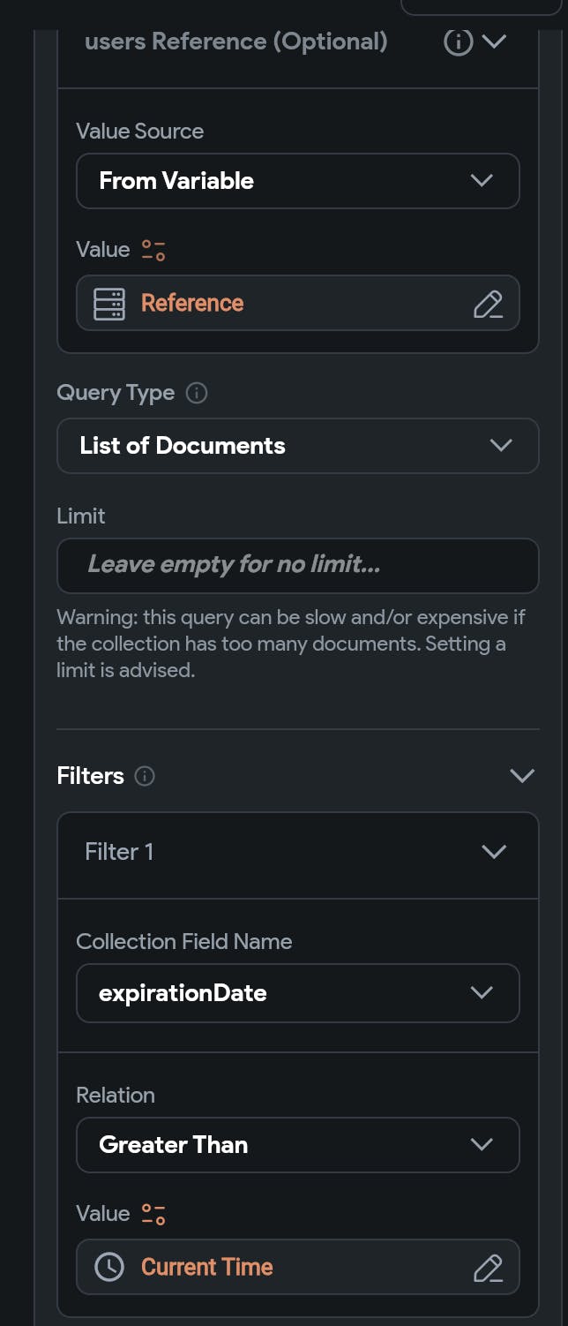The width and height of the screenshot is (568, 1326).
Task: Click the Current Time value
Action: coord(207,1268)
